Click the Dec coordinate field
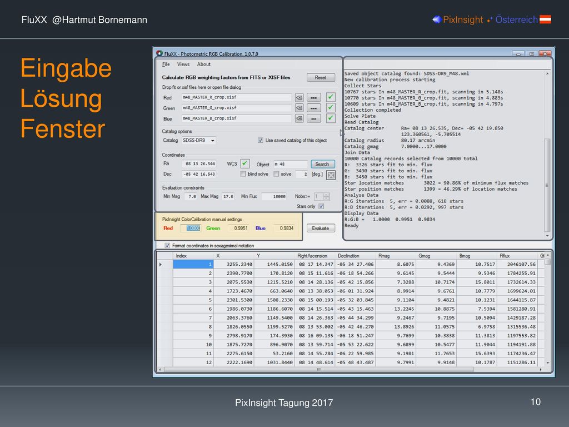 pos(199,174)
